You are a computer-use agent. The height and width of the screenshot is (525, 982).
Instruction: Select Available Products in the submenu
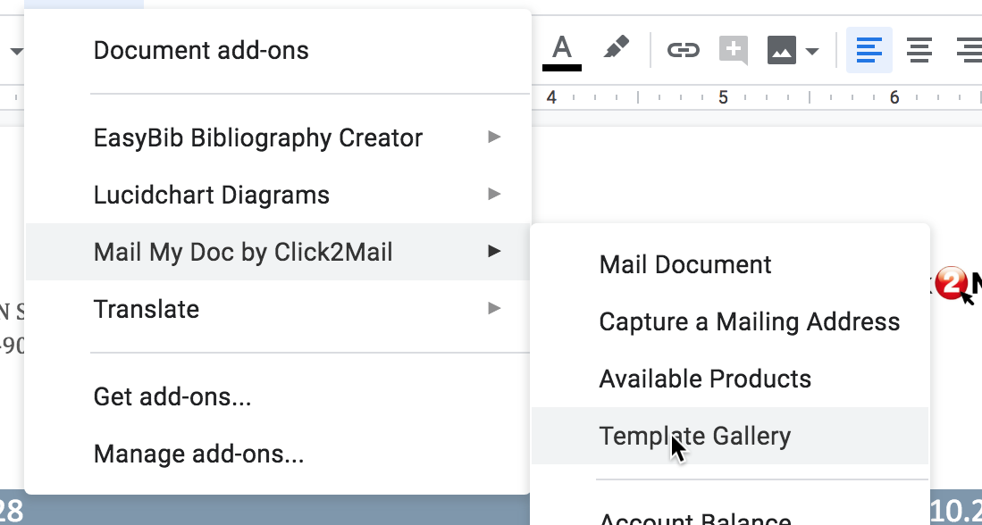click(x=730, y=379)
